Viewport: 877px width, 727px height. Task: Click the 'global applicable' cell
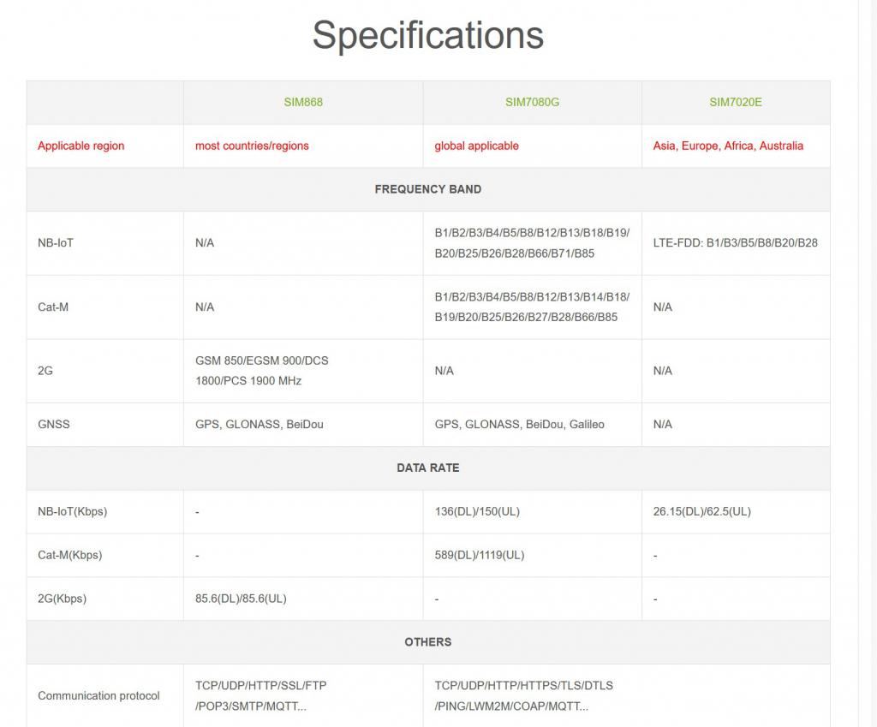(x=476, y=146)
